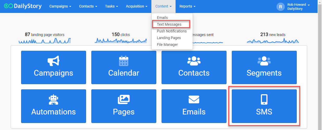The width and height of the screenshot is (322, 130).
Task: Collapse the open Content dropdown
Action: click(163, 6)
